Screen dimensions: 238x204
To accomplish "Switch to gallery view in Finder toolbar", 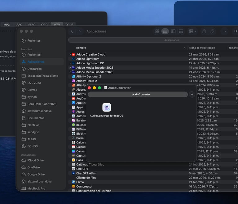I will click(x=181, y=31).
